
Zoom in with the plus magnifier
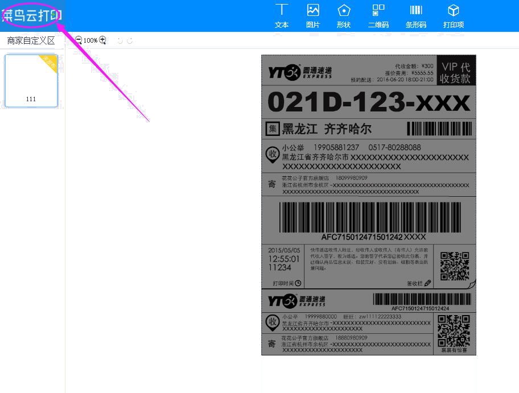pyautogui.click(x=103, y=40)
